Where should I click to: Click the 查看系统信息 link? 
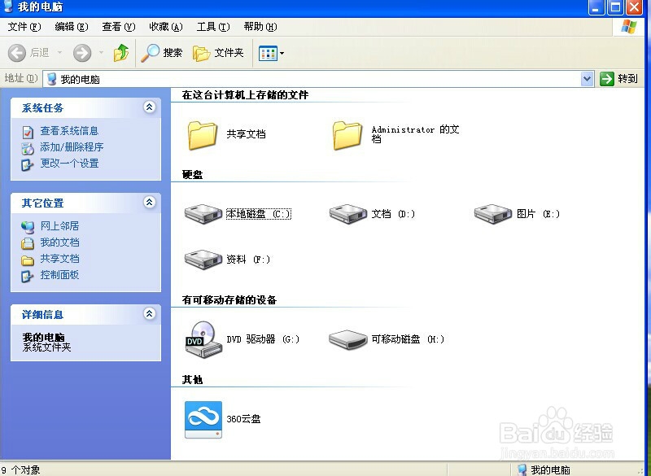coord(69,131)
